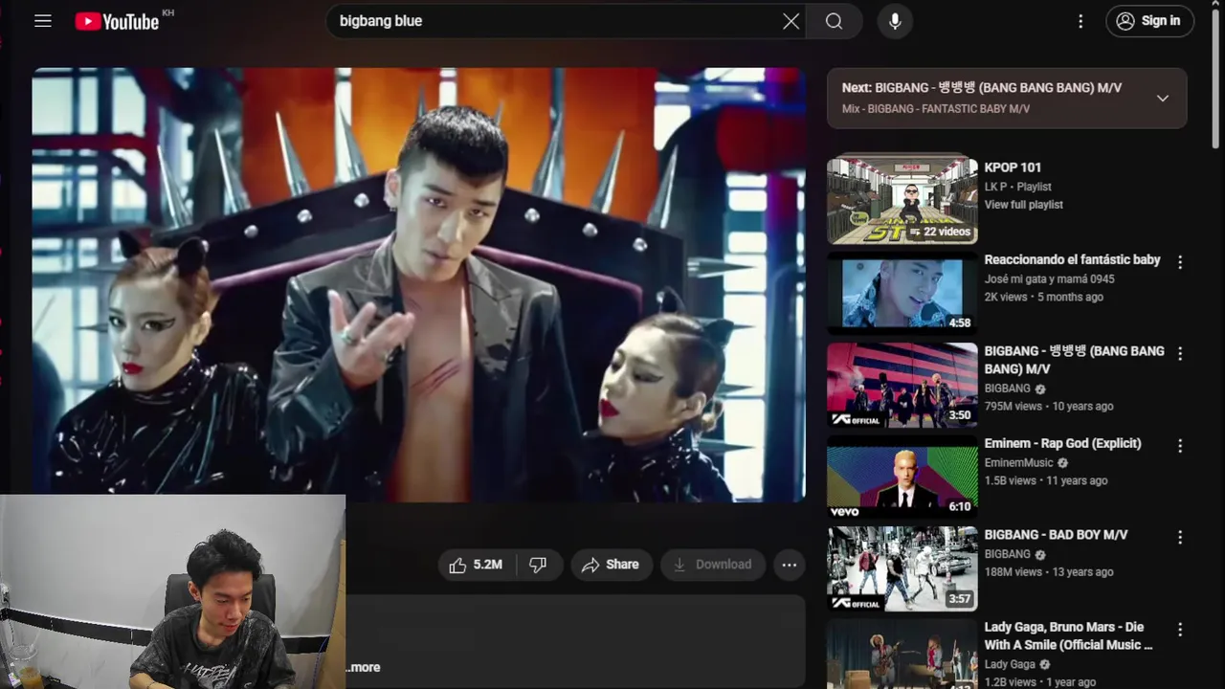Click Lady Gaga, Bruno Mars video title
Image resolution: width=1225 pixels, height=689 pixels.
(1068, 635)
